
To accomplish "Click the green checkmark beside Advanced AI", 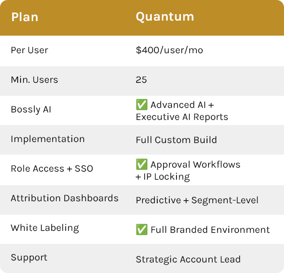I will (142, 104).
